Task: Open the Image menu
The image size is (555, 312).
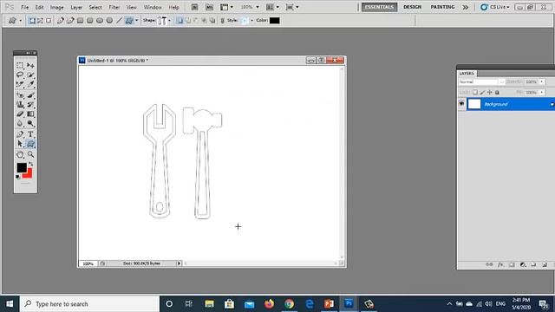Action: [56, 7]
